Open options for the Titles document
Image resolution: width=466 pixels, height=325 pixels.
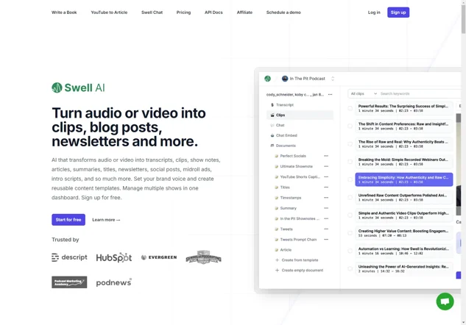click(x=326, y=187)
